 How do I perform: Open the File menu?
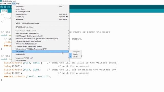(1, 4)
